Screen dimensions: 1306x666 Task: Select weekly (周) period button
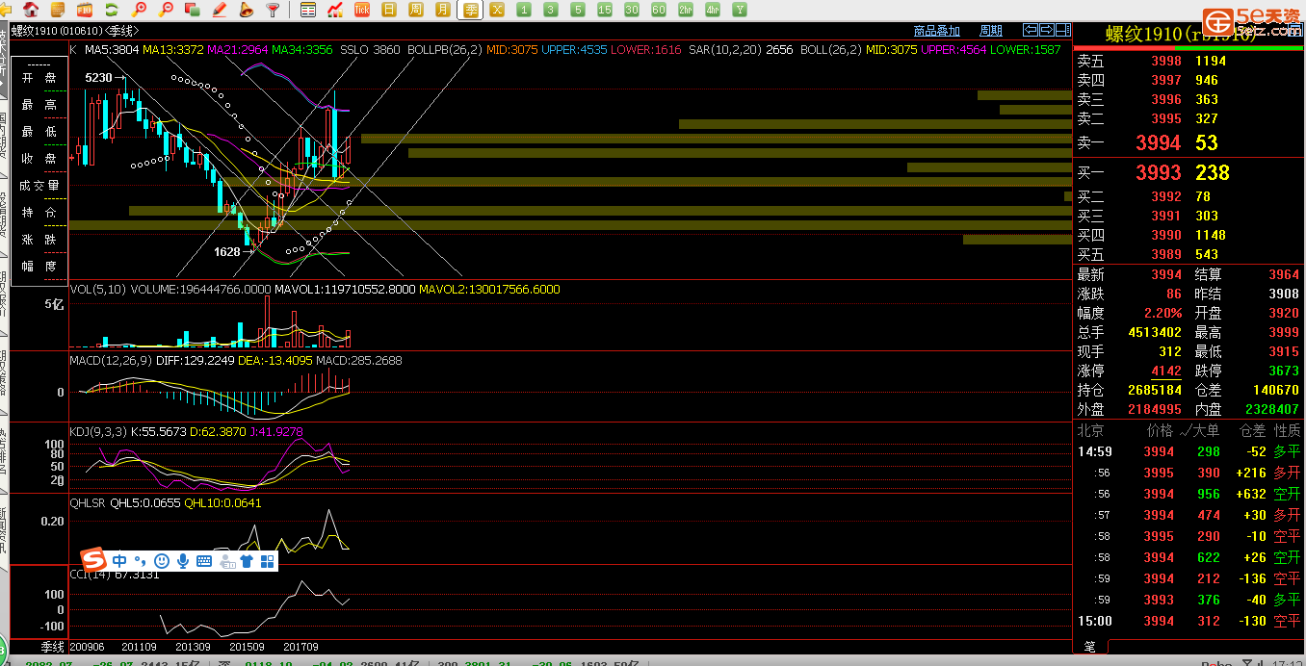(x=416, y=10)
